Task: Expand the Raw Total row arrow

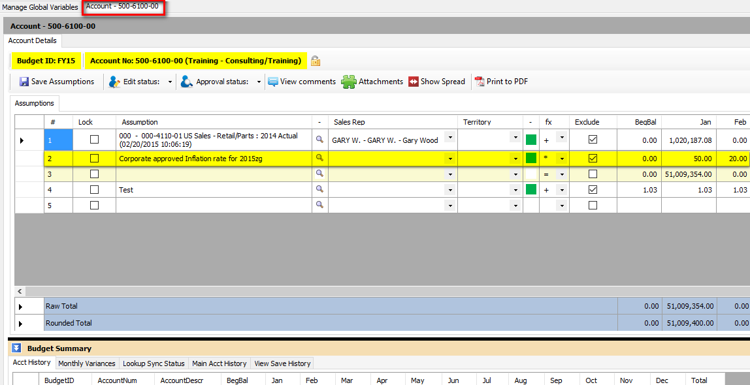Action: pos(21,306)
